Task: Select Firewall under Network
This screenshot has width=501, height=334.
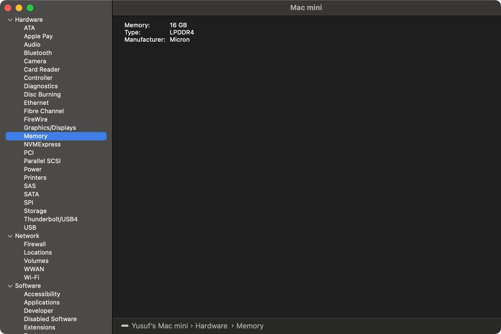Action: pyautogui.click(x=35, y=244)
